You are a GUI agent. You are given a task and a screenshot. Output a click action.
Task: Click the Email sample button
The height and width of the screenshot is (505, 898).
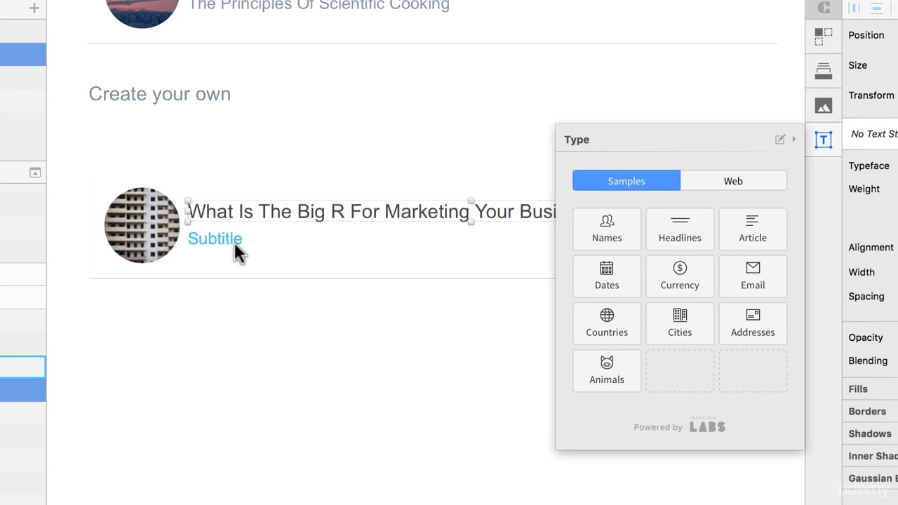(x=753, y=276)
